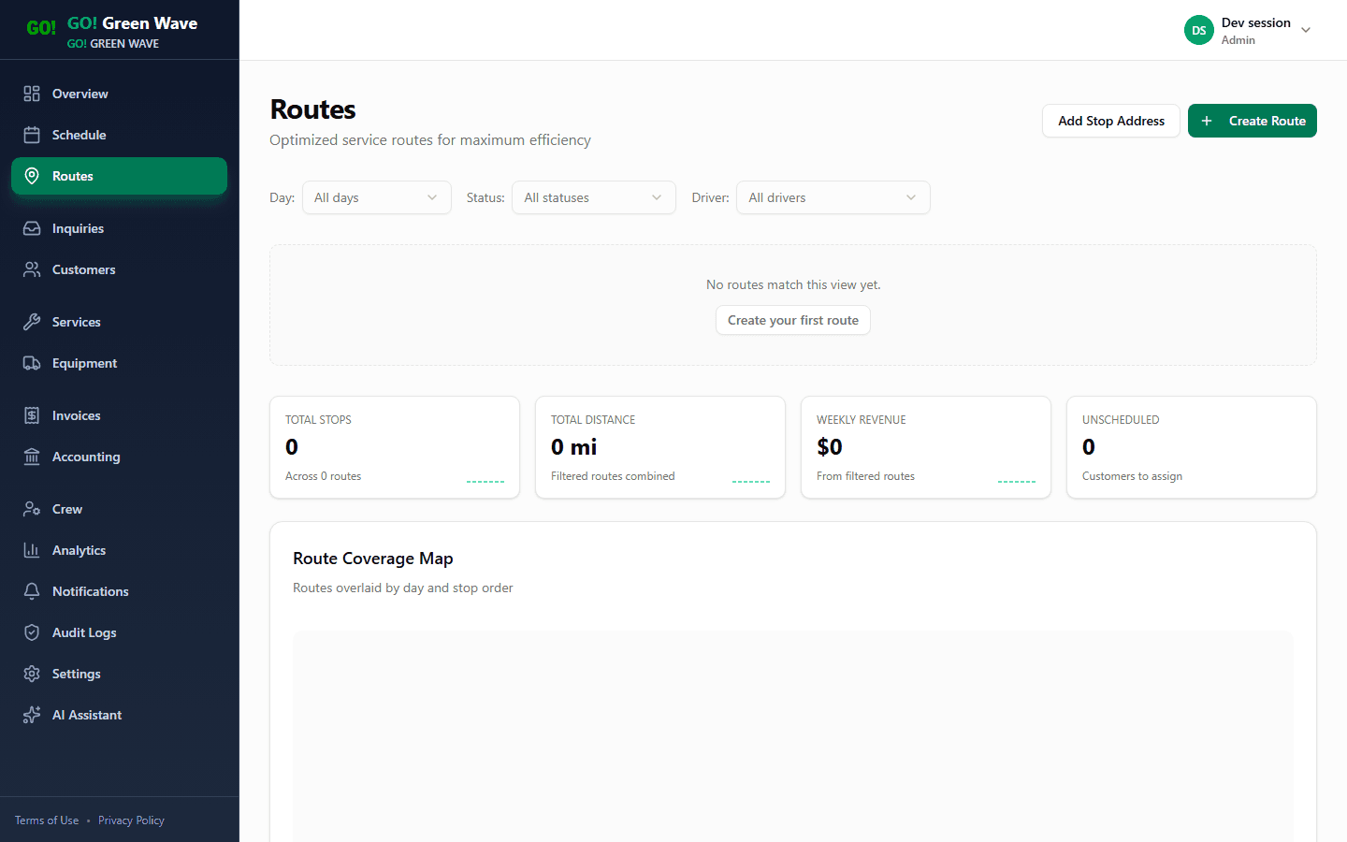The width and height of the screenshot is (1347, 842).
Task: Expand the All days dropdown
Action: pos(376,197)
